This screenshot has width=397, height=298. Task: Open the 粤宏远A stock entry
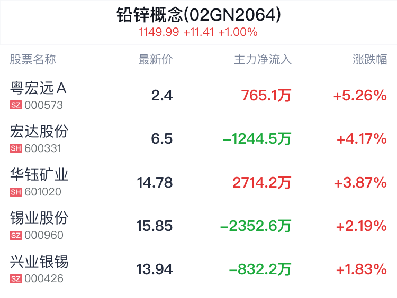[x=198, y=95]
